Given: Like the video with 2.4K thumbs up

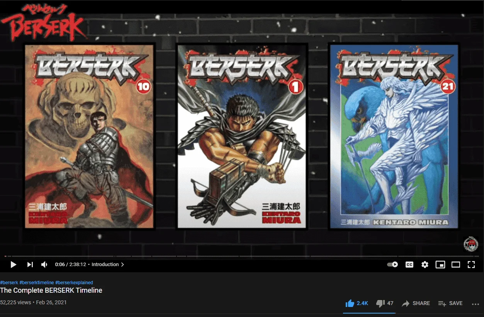Looking at the screenshot, I should (357, 304).
